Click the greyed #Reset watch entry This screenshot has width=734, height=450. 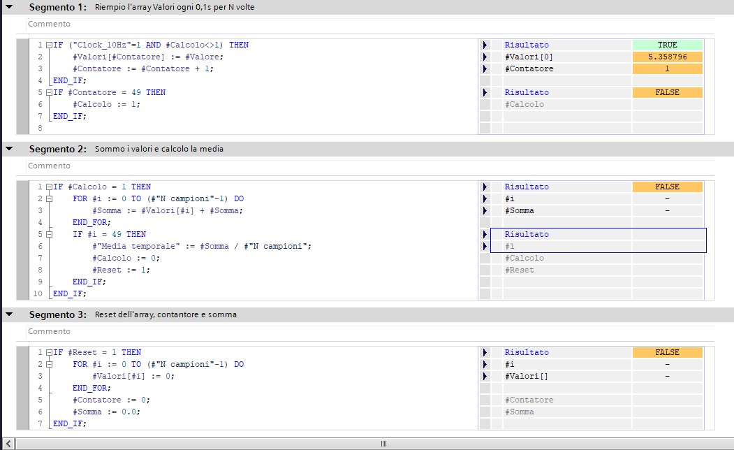pyautogui.click(x=519, y=270)
